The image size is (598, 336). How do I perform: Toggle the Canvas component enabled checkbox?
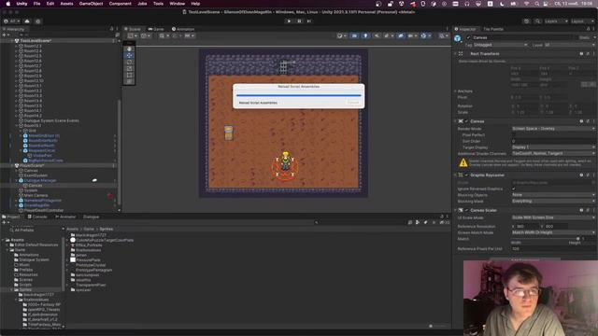point(466,121)
